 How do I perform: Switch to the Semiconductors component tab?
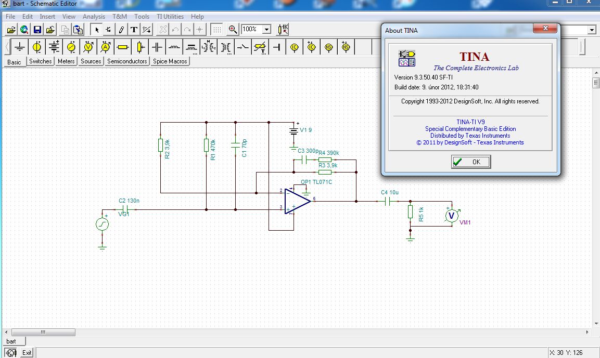(x=127, y=61)
